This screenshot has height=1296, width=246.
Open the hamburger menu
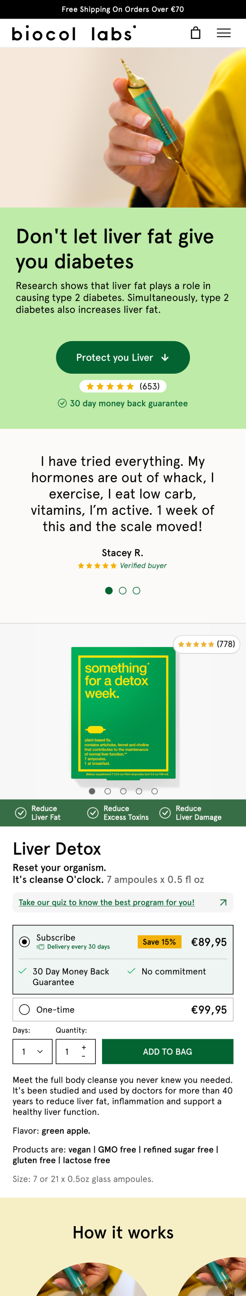pos(223,33)
